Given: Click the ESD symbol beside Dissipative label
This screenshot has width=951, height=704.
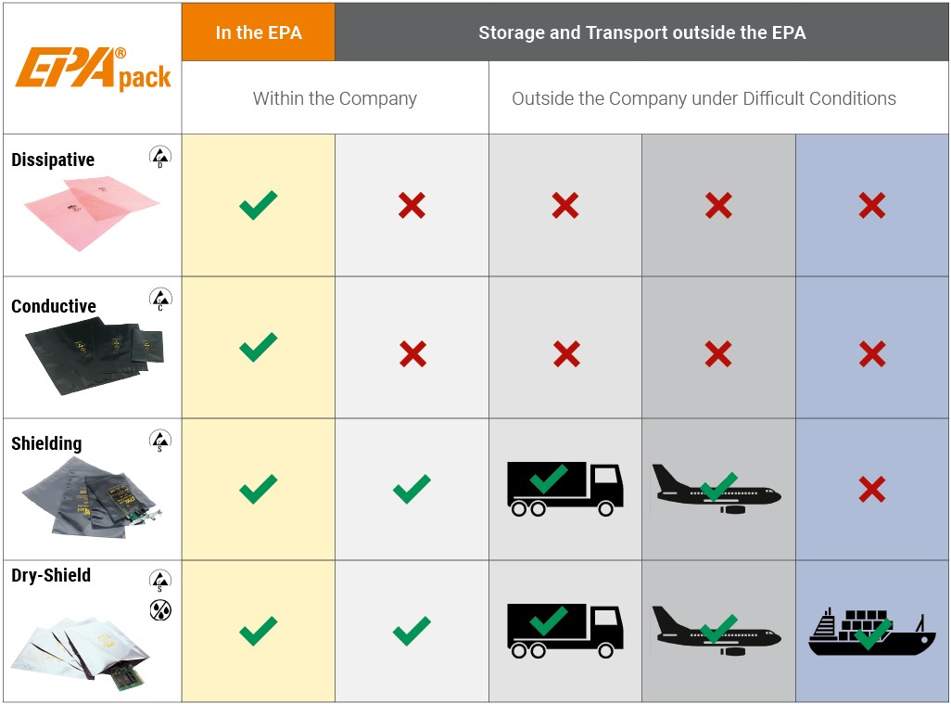Looking at the screenshot, I should click(160, 157).
